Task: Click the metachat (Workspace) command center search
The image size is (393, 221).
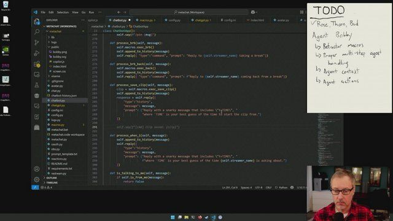Action: pyautogui.click(x=189, y=12)
